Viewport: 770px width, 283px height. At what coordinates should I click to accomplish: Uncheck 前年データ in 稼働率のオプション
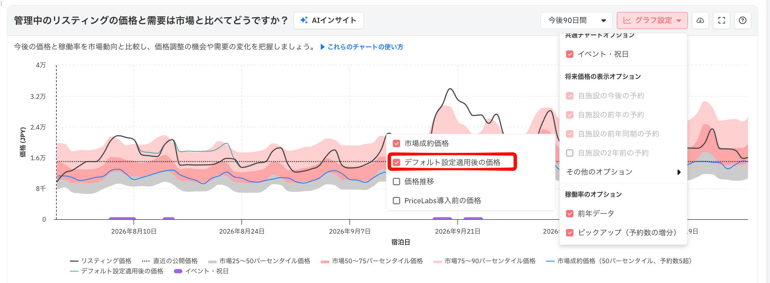click(x=570, y=214)
